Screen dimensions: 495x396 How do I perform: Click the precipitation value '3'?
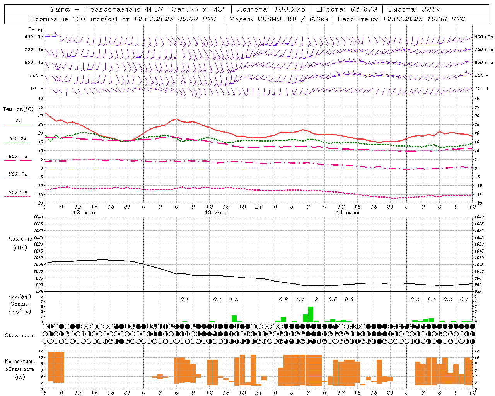tap(316, 300)
